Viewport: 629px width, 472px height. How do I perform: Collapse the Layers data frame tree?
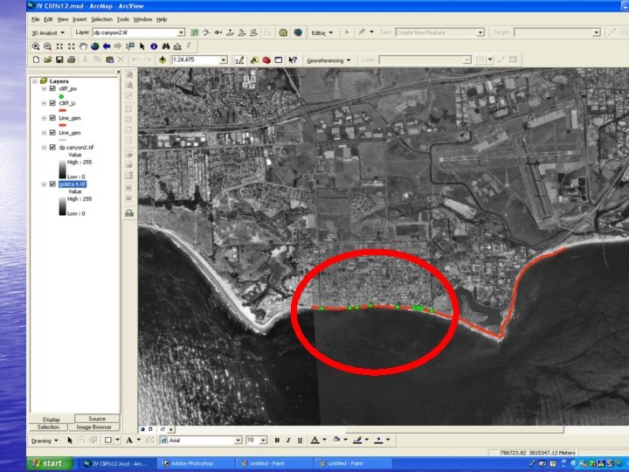point(35,81)
